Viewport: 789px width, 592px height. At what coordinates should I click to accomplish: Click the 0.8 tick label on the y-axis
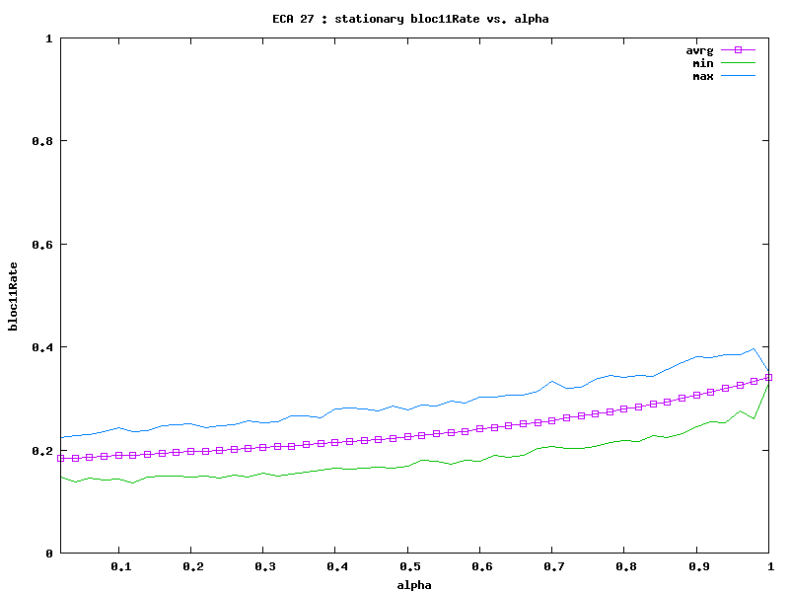coord(41,141)
